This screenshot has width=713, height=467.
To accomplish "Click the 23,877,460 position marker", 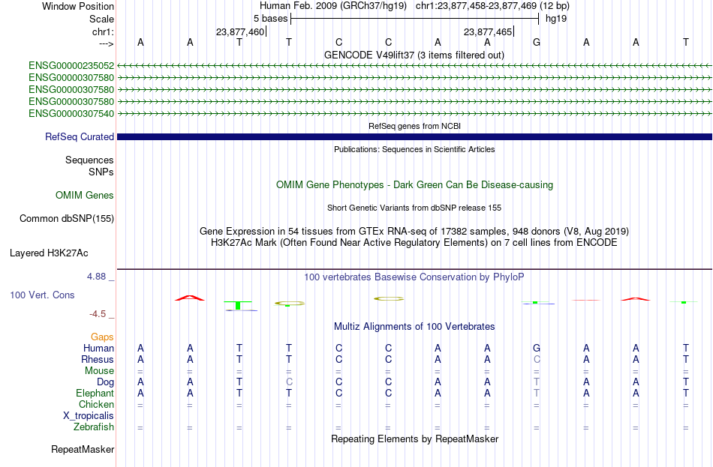I will coord(240,31).
